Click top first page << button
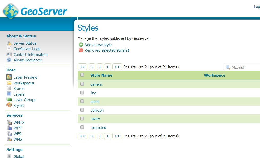The height and width of the screenshot is (158, 260). click(82, 67)
